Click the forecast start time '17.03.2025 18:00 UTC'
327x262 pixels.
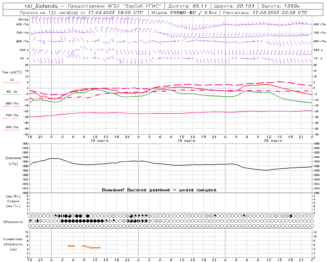click(x=115, y=13)
